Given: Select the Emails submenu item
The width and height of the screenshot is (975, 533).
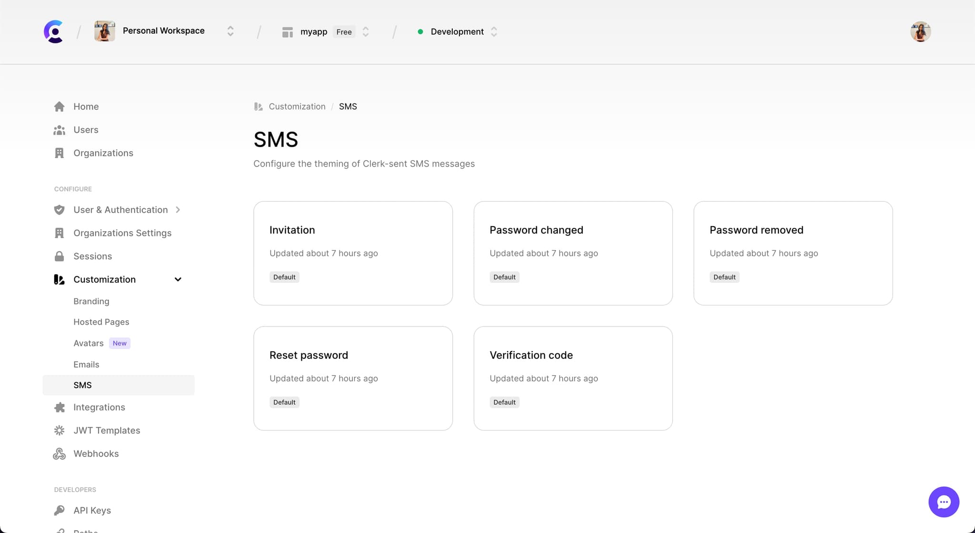Looking at the screenshot, I should 86,363.
